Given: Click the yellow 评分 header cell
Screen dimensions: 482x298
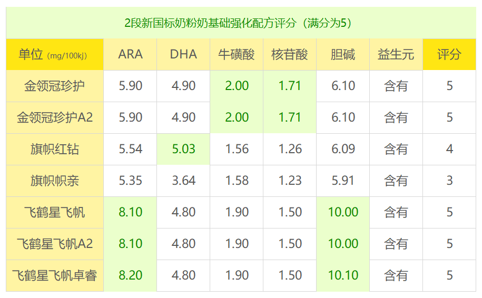Looking at the screenshot, I should [449, 54].
